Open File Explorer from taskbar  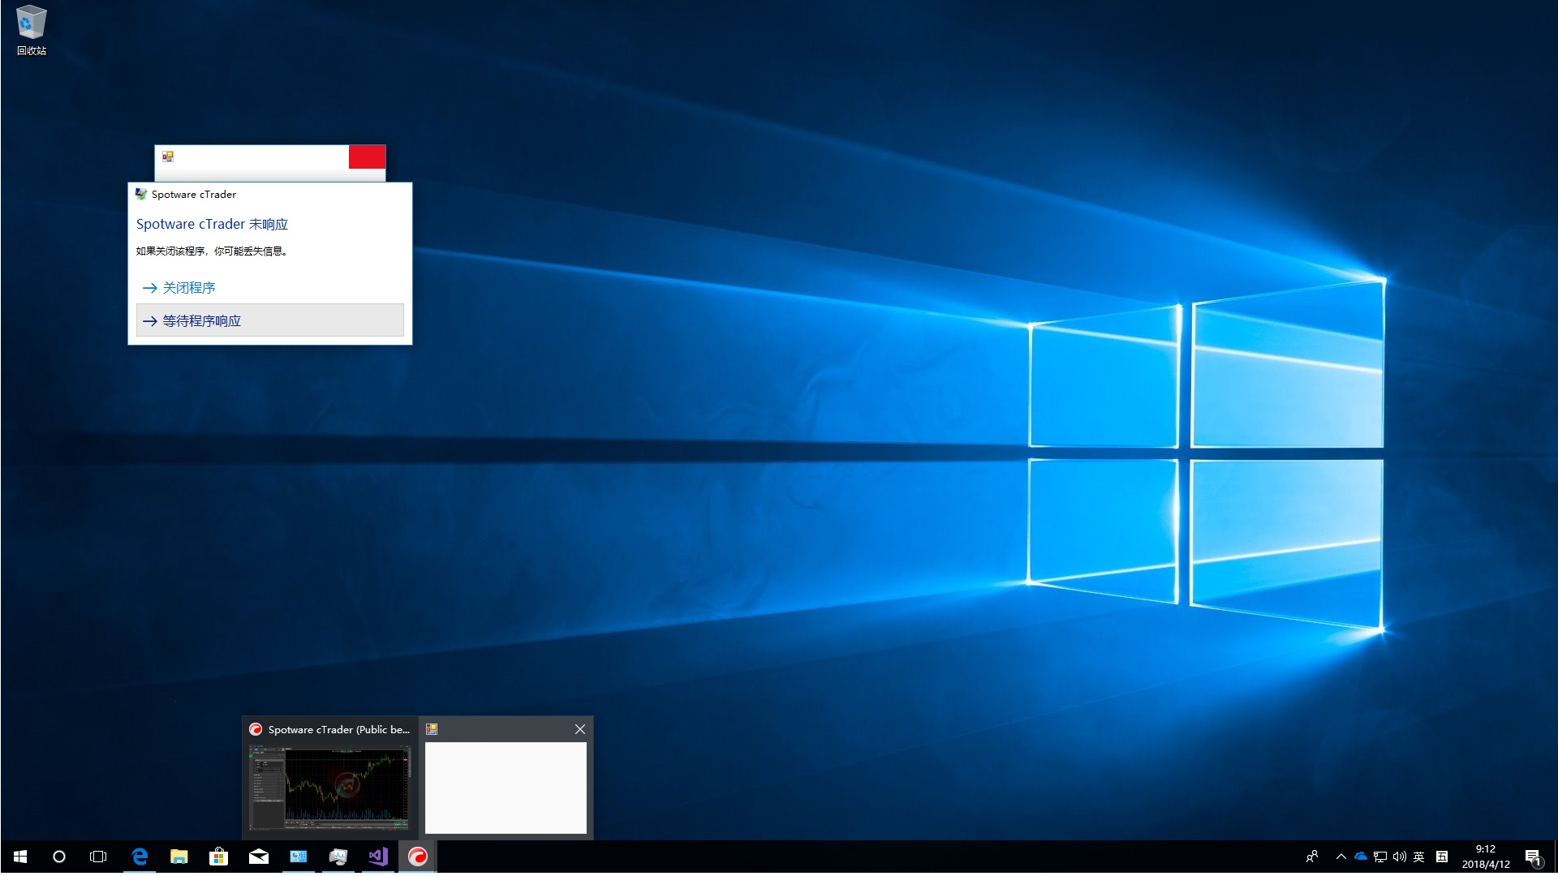click(x=179, y=857)
